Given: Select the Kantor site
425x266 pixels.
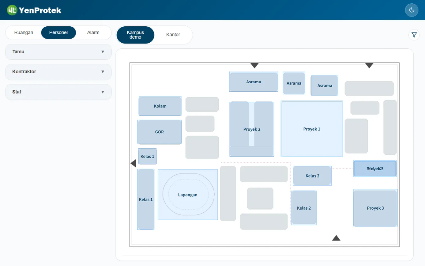Looking at the screenshot, I should click(x=173, y=35).
